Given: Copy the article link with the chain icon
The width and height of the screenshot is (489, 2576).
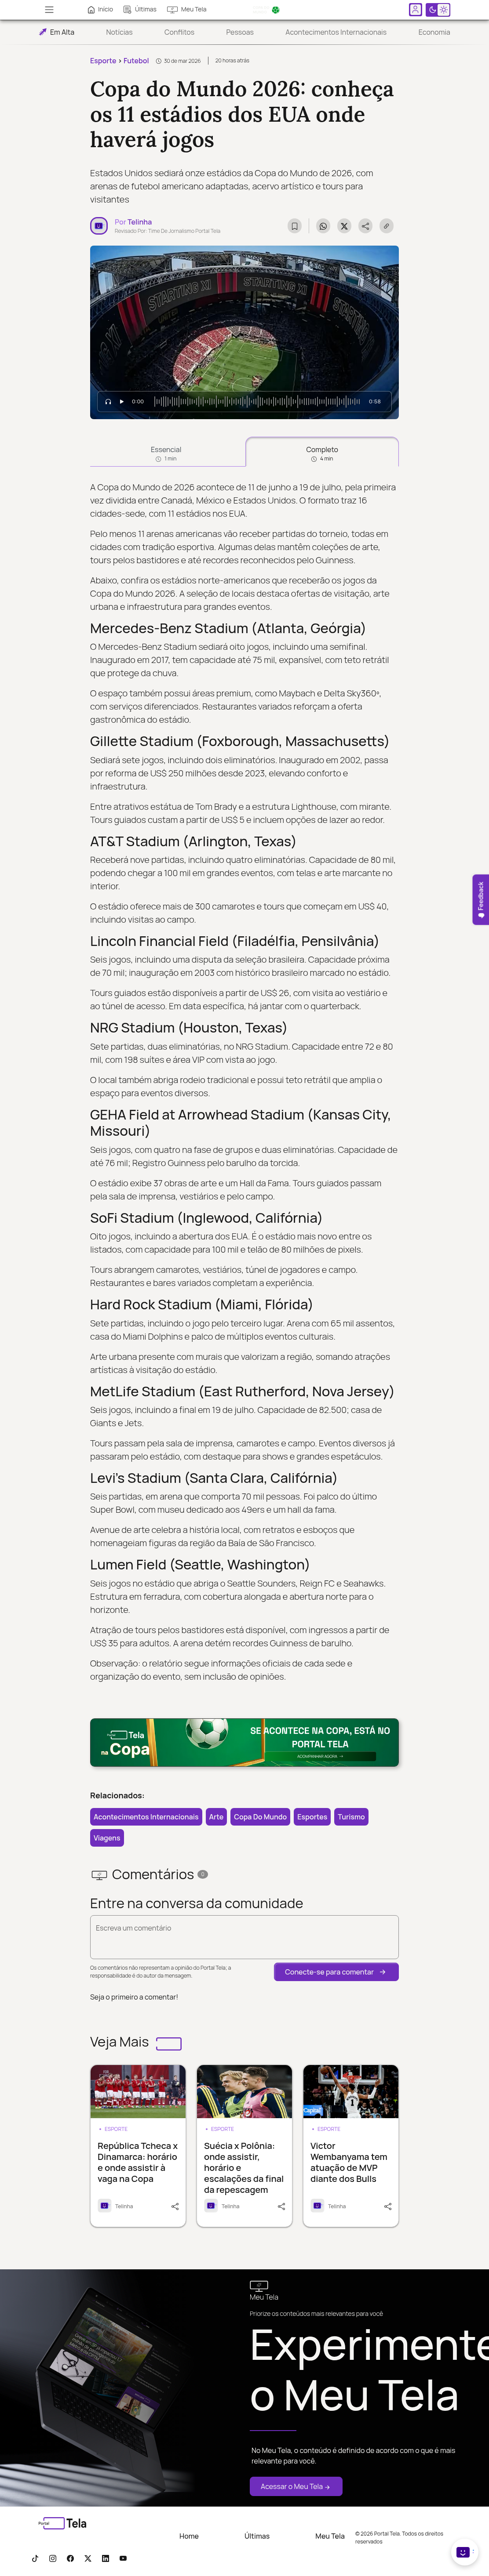Looking at the screenshot, I should tap(386, 226).
